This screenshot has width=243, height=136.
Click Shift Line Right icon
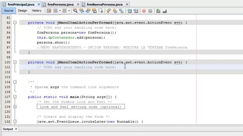point(136,11)
